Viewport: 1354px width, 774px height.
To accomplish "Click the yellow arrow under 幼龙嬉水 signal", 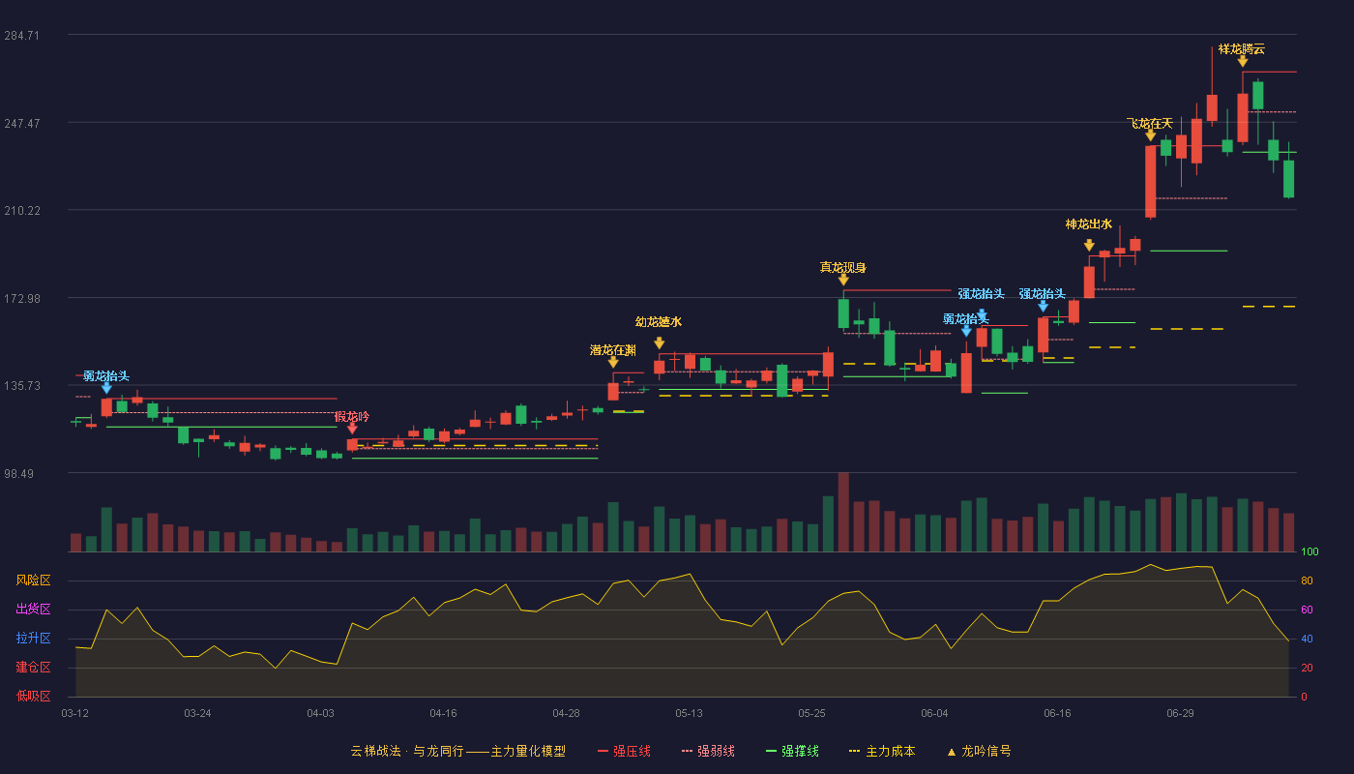I will (x=659, y=342).
